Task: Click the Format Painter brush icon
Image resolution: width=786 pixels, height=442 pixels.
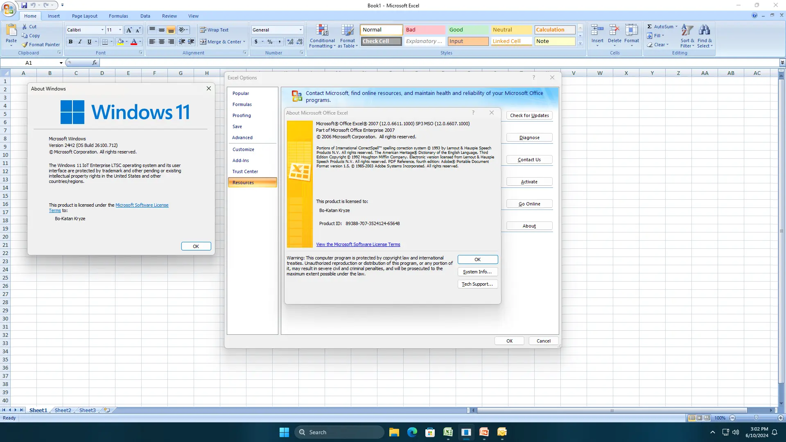Action: pyautogui.click(x=25, y=45)
